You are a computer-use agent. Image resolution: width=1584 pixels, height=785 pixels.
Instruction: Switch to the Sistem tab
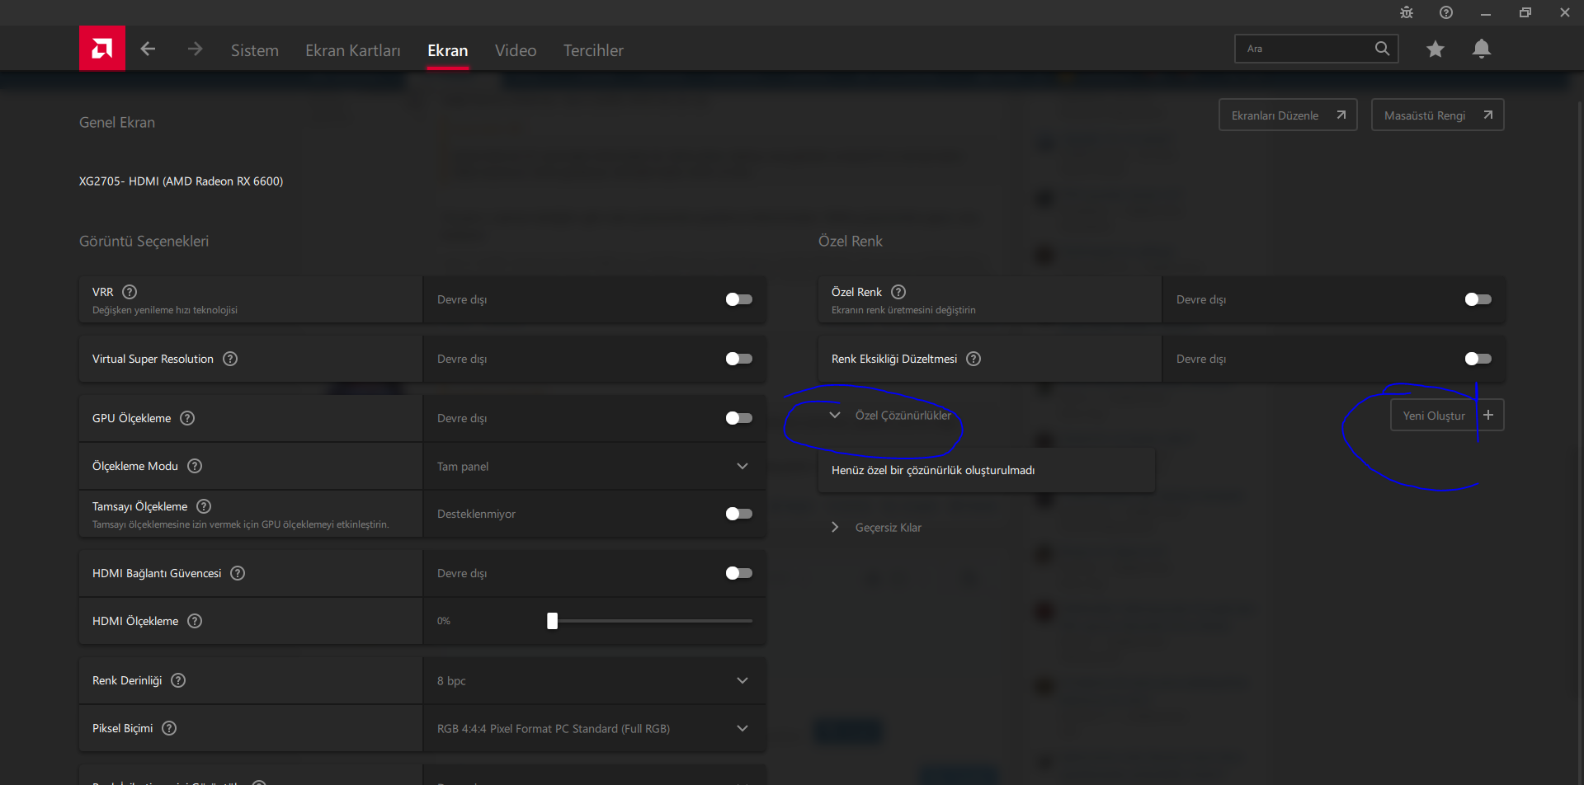[254, 50]
